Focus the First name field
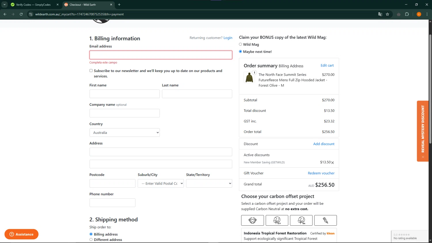 124,94
